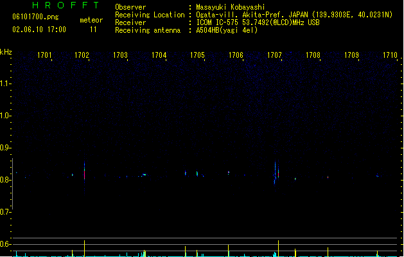Viewport: 404px width, 257px height.
Task: Click the kHz axis unit label
Action: tap(6, 52)
